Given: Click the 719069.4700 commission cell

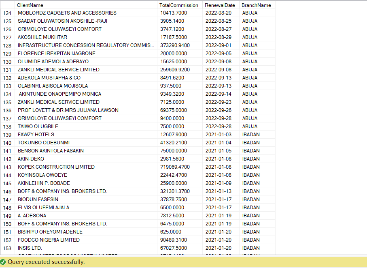Looking at the screenshot, I should coord(180,167).
